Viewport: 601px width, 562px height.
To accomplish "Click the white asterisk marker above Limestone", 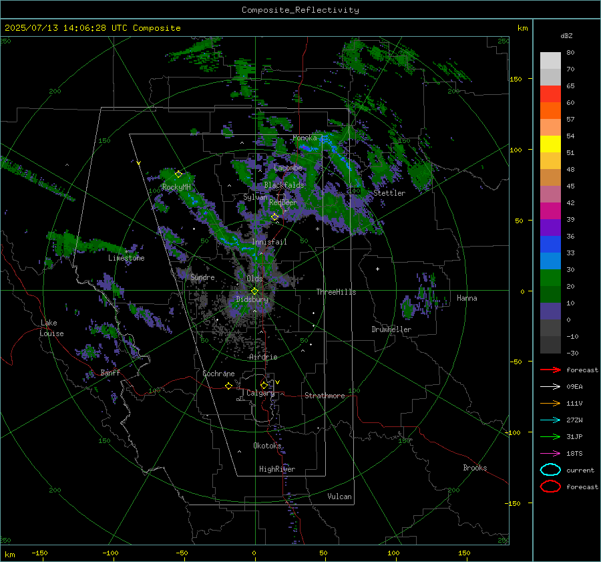I will pyautogui.click(x=127, y=251).
